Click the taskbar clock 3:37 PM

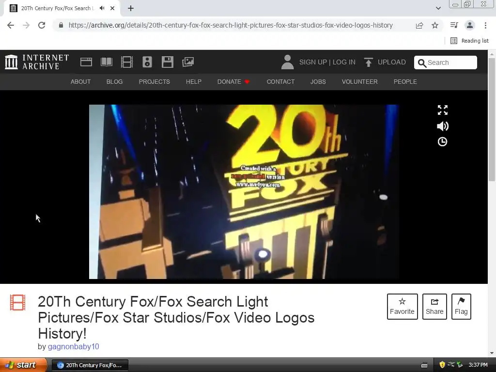point(478,365)
